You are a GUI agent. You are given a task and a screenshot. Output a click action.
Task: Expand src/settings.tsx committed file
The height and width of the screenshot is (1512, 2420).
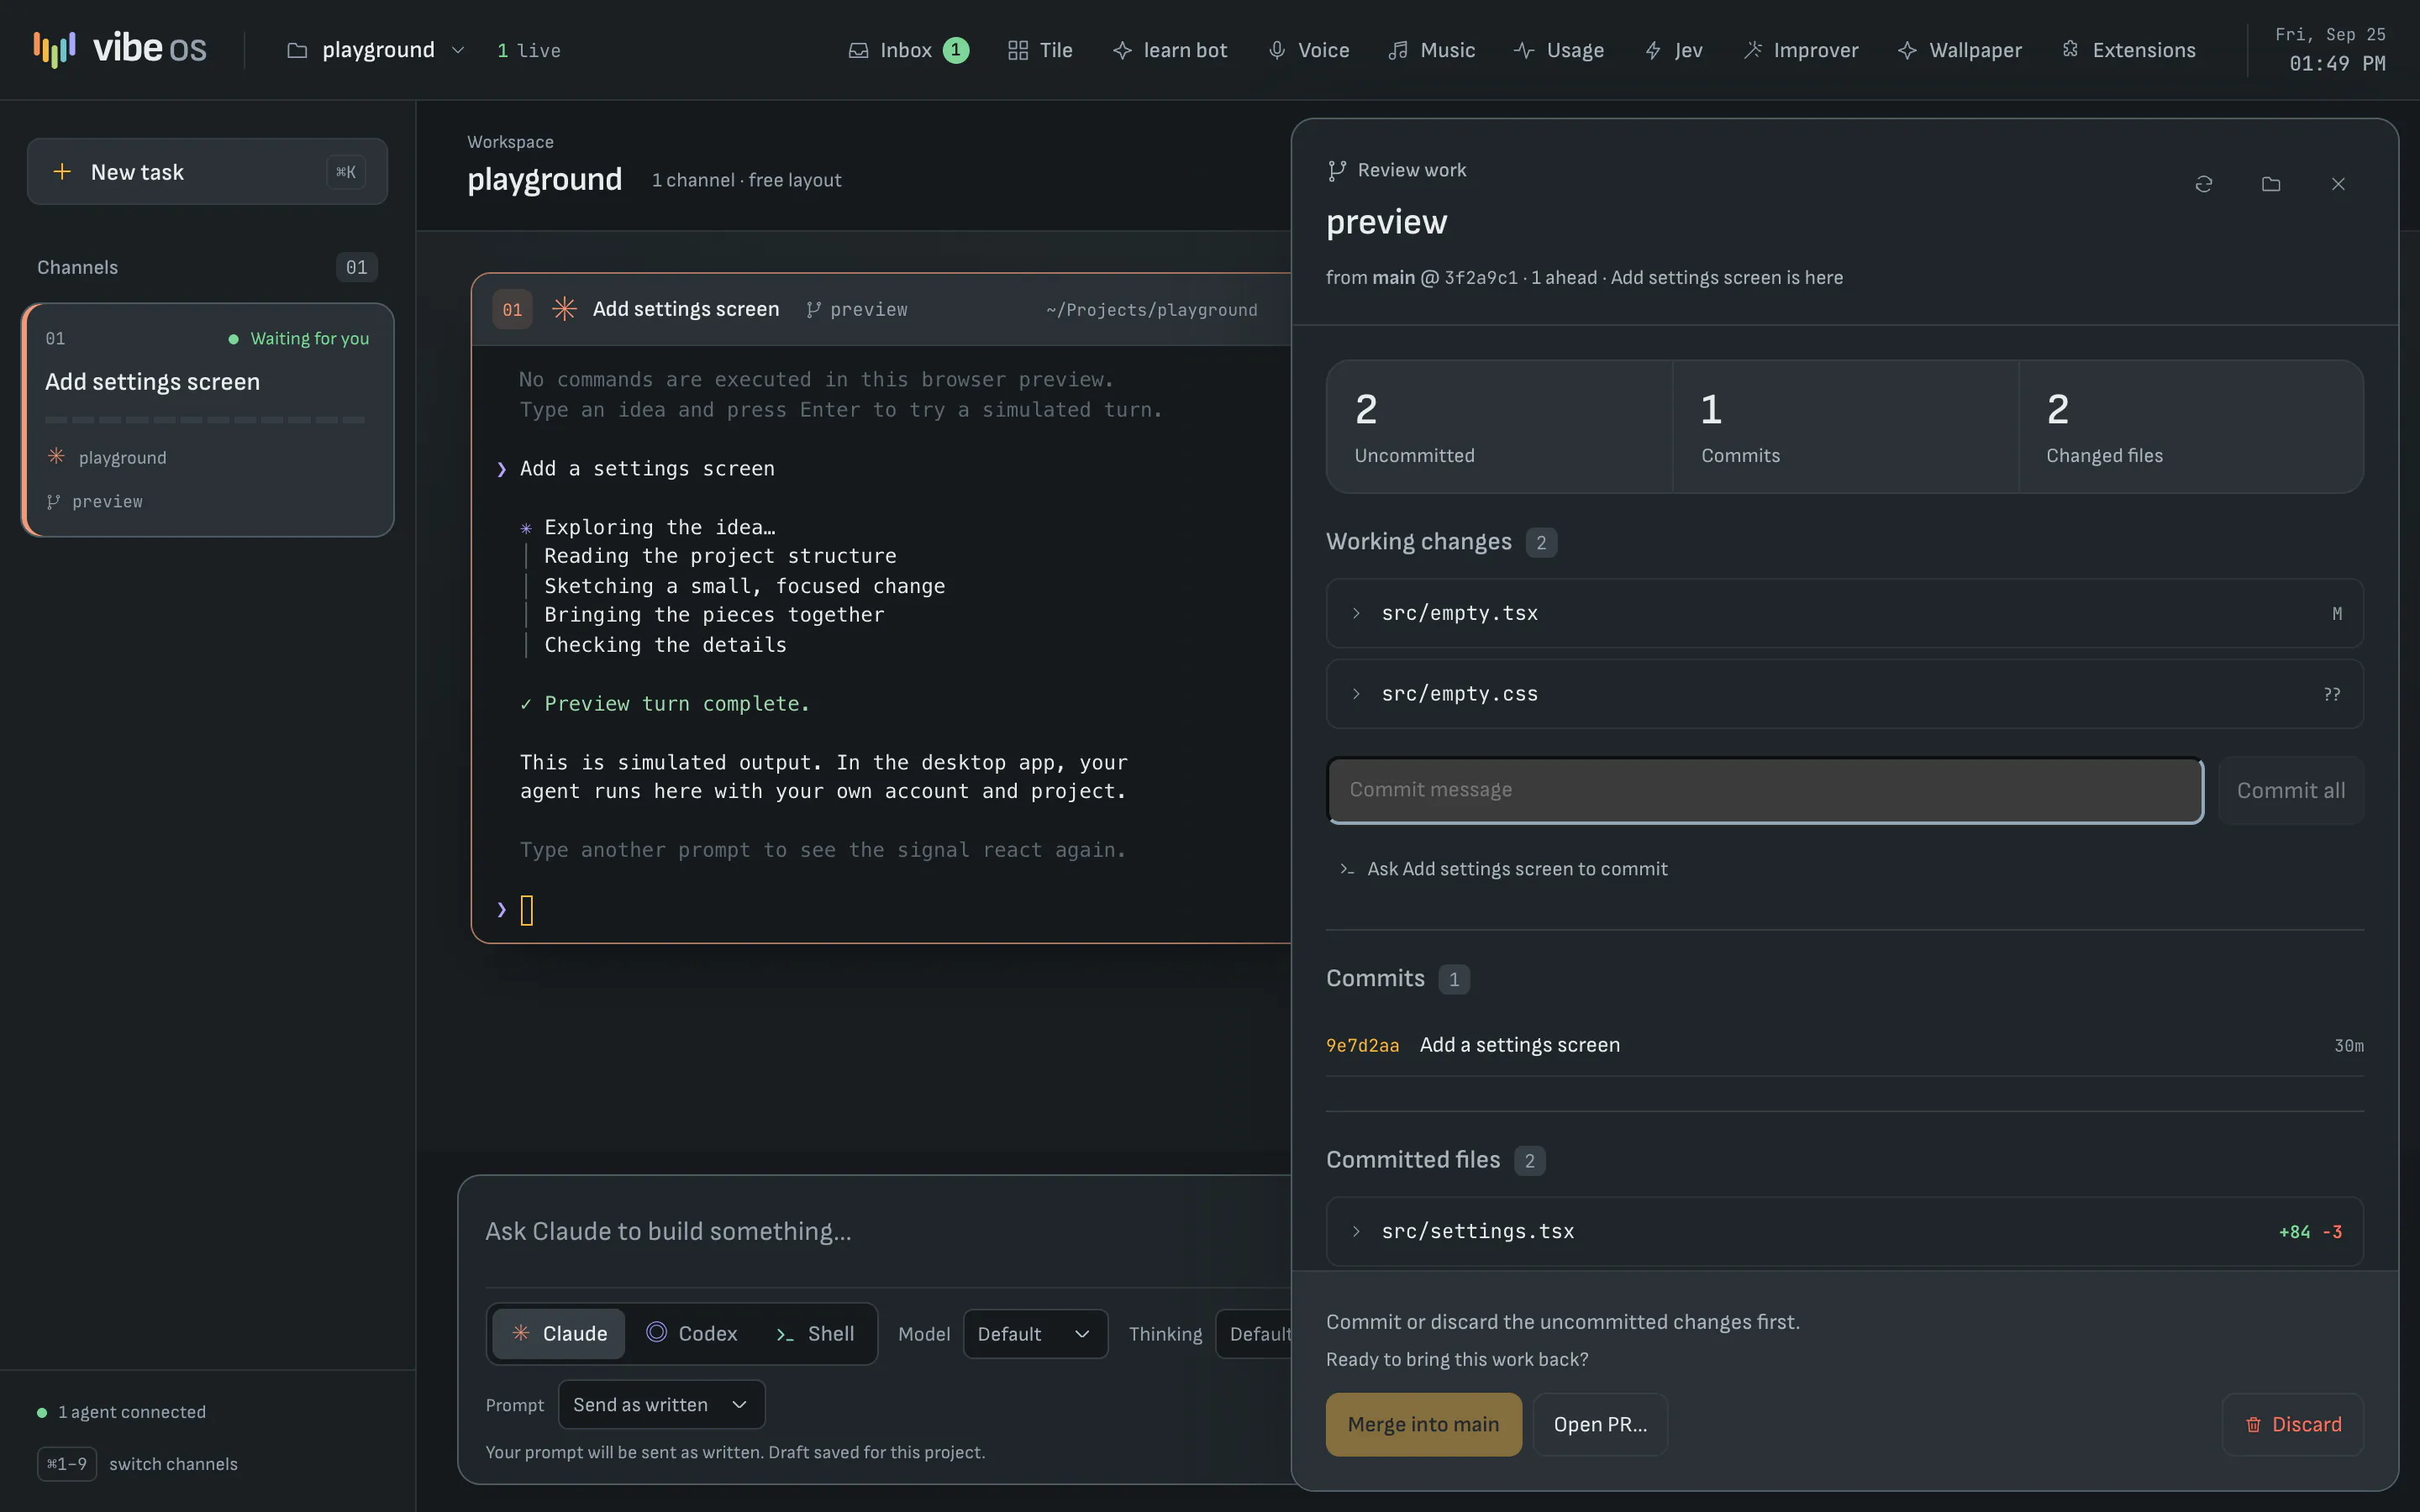pos(1844,1232)
